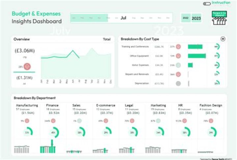
Task: Click the Depreciation grey status icon
Action: 178,84
